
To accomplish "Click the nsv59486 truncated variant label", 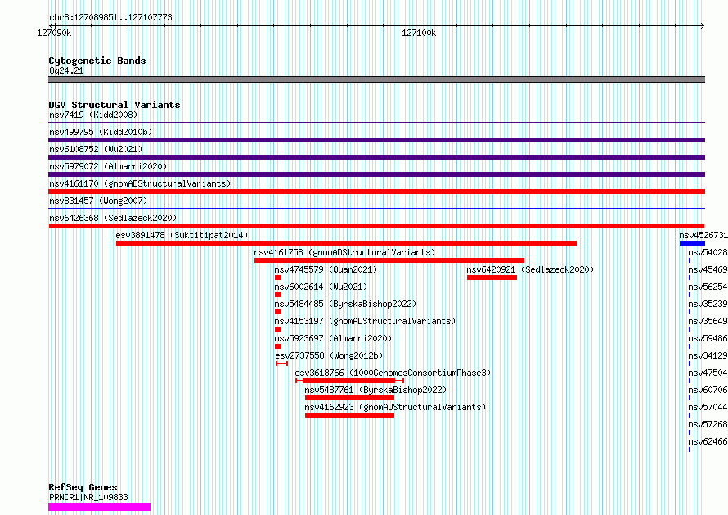I will click(x=708, y=338).
